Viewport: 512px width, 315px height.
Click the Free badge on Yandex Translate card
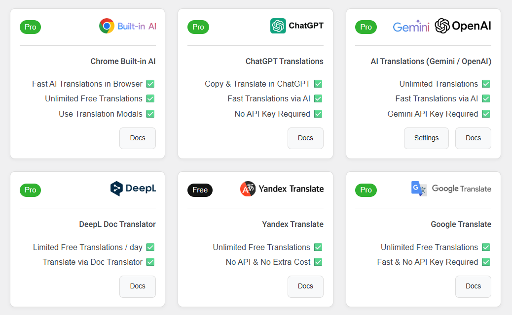coord(200,190)
